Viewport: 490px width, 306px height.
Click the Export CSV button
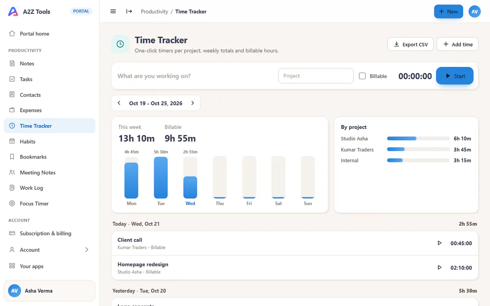pos(411,44)
